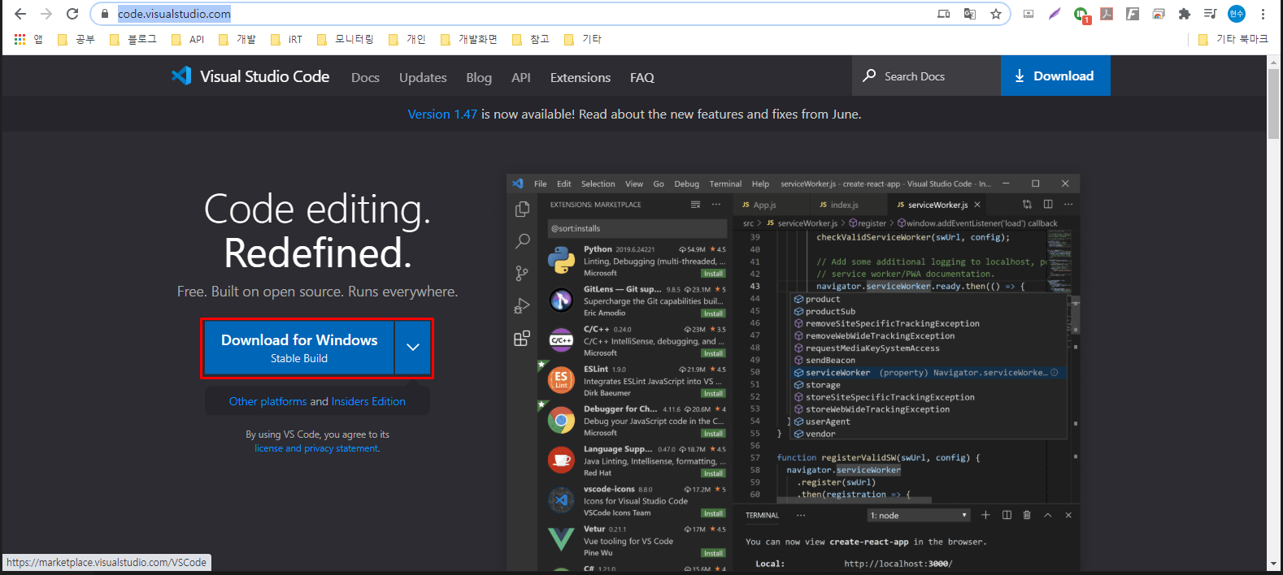The image size is (1283, 575).
Task: Expand the 개발 bookmark folder
Action: (x=237, y=39)
